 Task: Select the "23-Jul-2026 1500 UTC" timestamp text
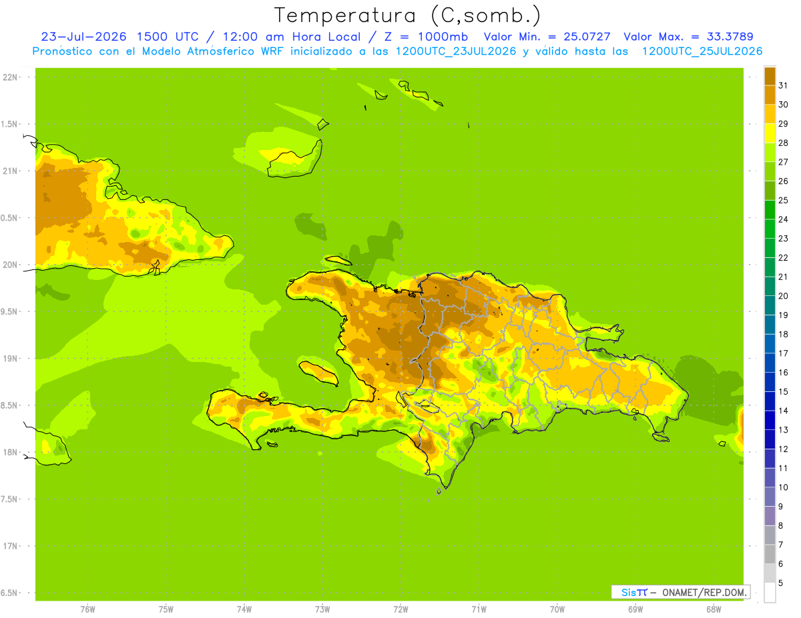click(119, 37)
